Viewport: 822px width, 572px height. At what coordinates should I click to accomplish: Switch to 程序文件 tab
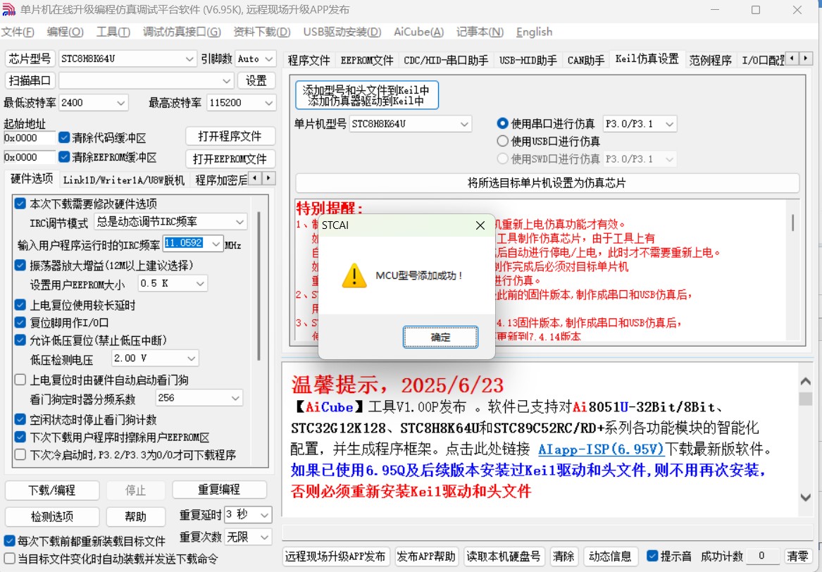[x=309, y=61]
